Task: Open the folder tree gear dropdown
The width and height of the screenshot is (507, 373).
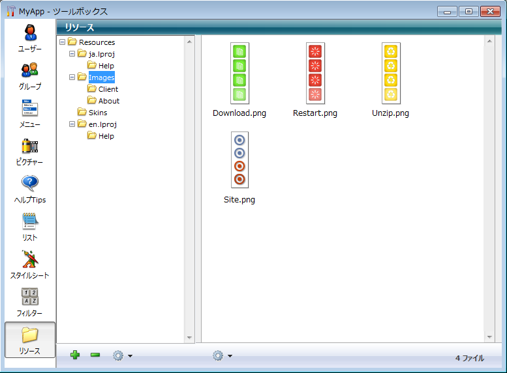Action: coord(122,355)
